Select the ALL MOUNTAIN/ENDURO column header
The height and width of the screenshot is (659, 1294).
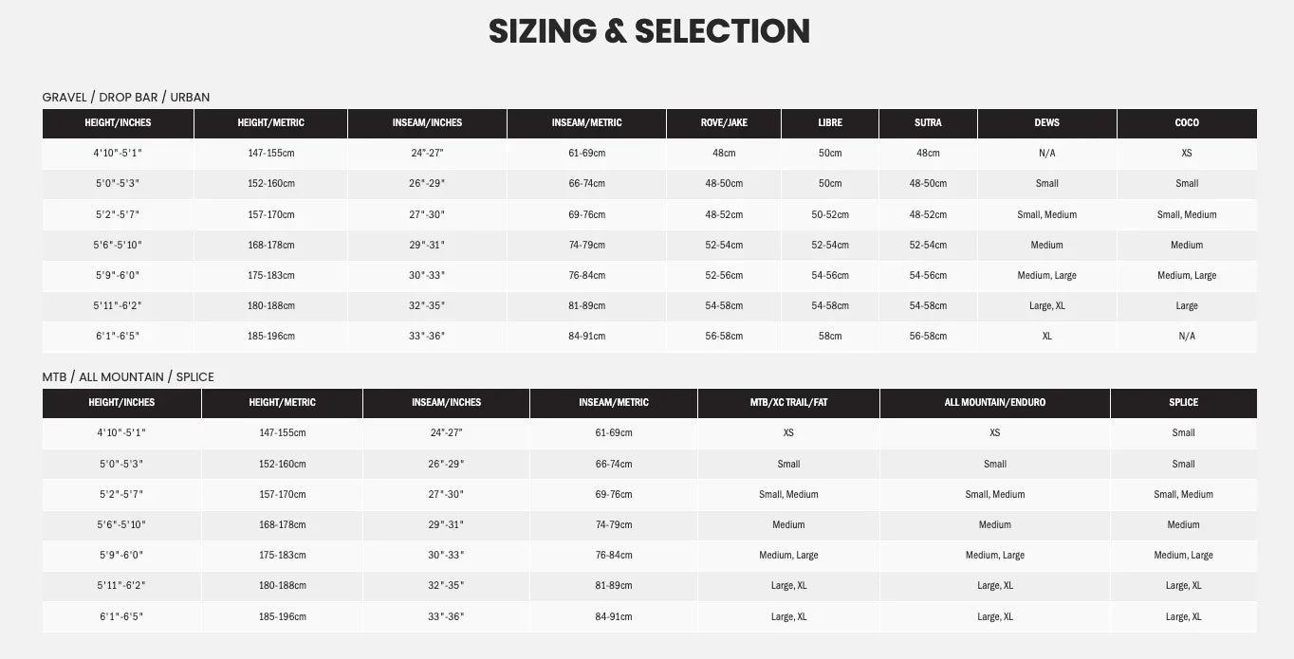[994, 402]
